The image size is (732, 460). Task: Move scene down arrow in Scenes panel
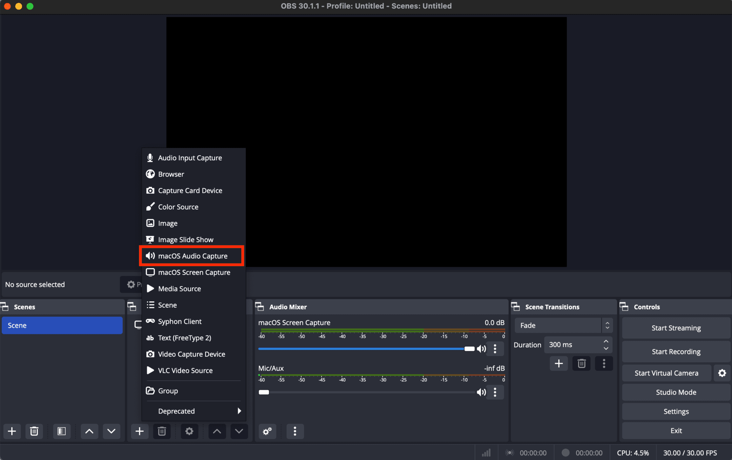pyautogui.click(x=111, y=431)
